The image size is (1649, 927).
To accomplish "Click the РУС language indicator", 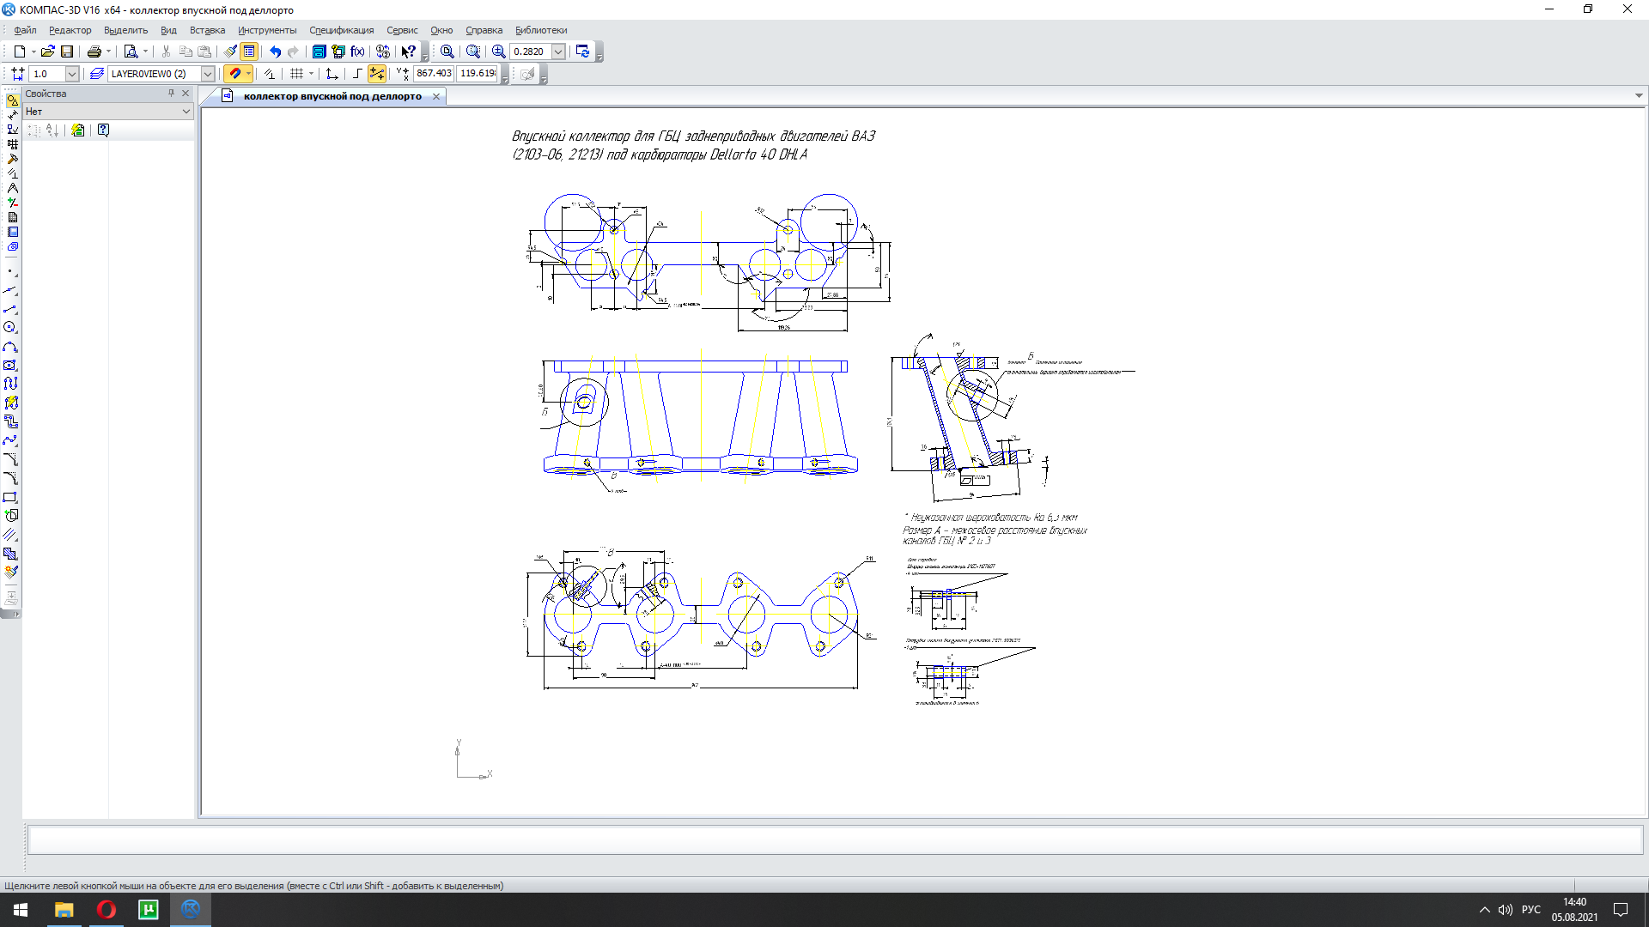I will click(x=1531, y=910).
